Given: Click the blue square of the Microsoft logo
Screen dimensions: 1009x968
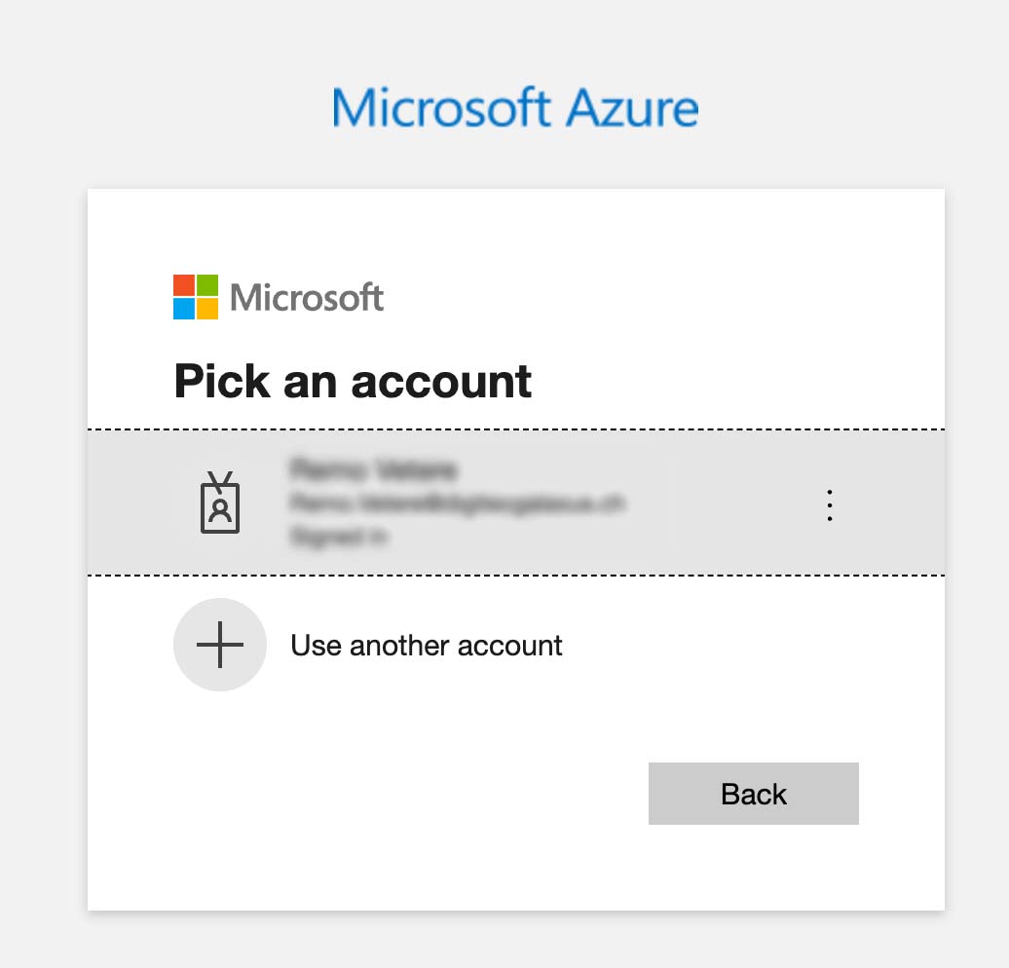Looking at the screenshot, I should (183, 309).
